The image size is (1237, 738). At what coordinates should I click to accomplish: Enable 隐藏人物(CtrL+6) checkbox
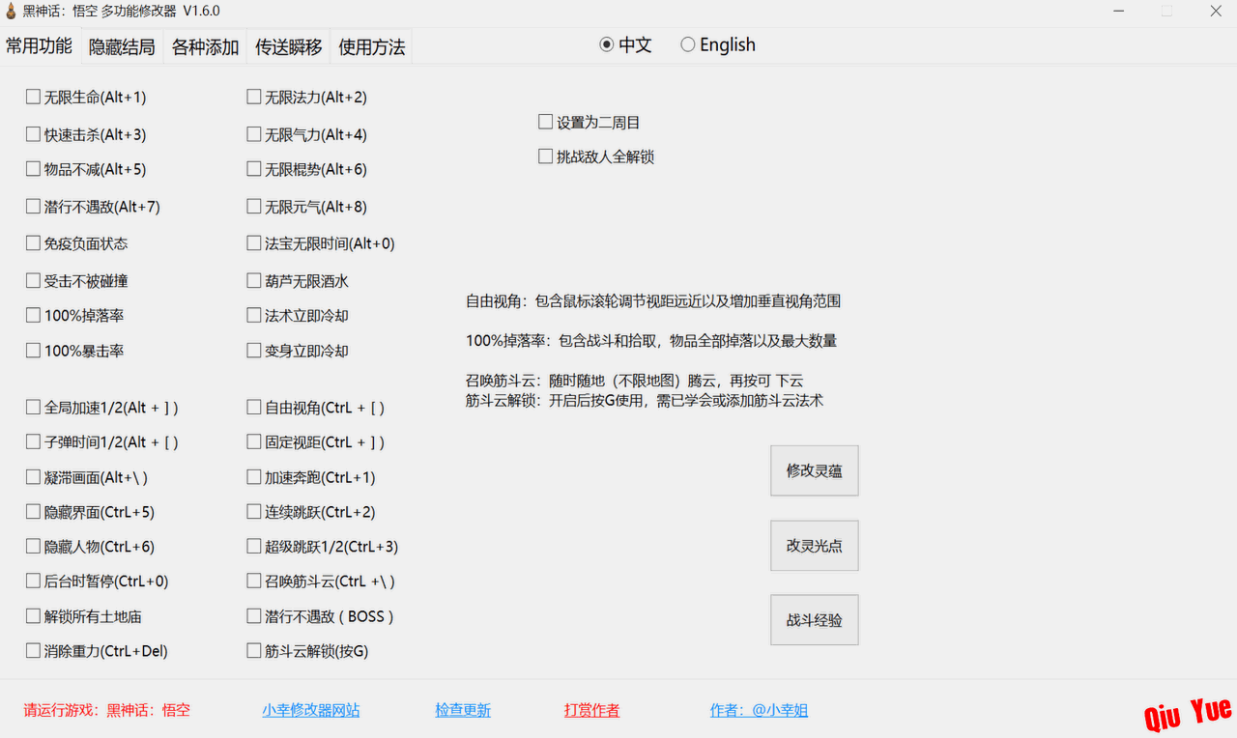(34, 547)
